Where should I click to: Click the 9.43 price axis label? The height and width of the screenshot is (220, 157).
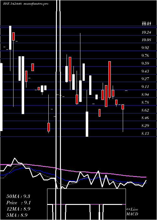point(145,71)
